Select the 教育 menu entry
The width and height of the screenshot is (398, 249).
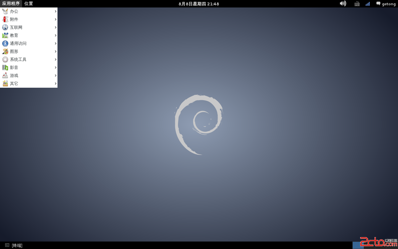point(29,35)
